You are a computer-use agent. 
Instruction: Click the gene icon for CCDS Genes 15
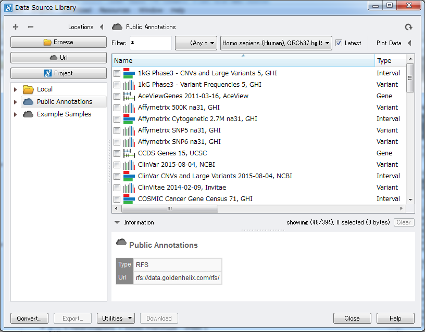(129, 153)
